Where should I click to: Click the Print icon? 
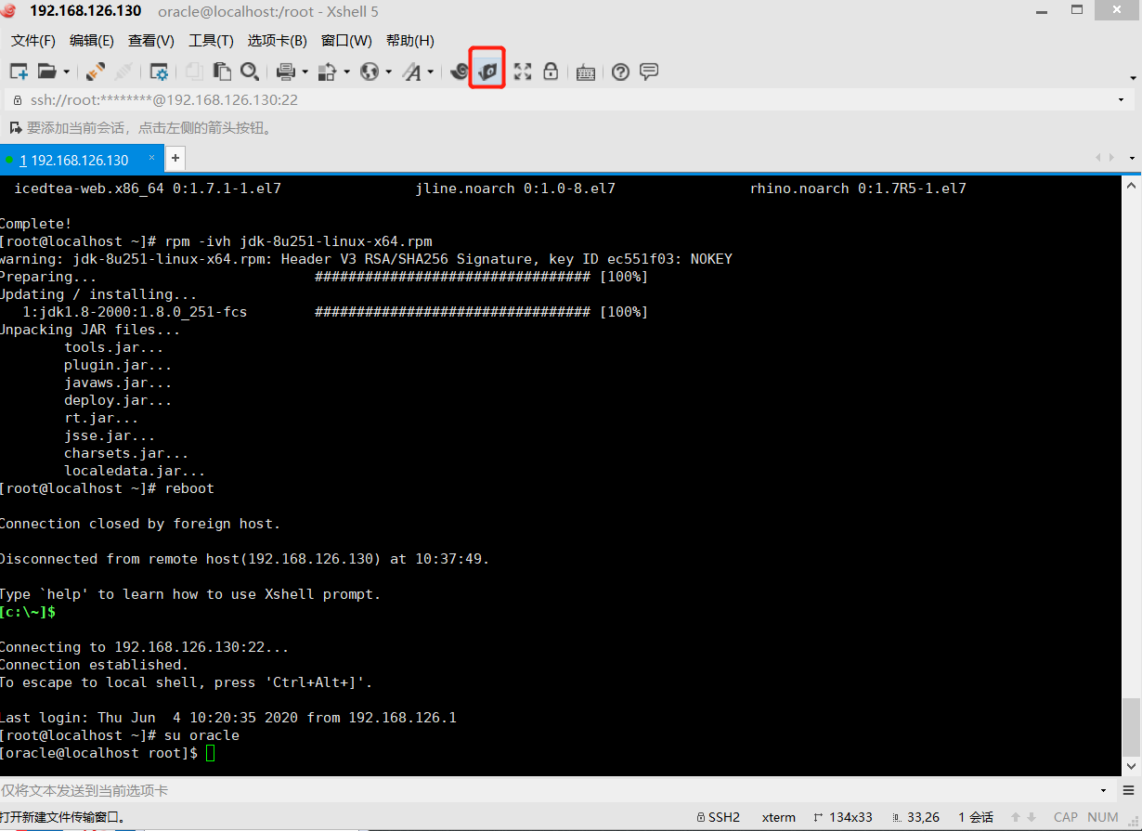[286, 71]
